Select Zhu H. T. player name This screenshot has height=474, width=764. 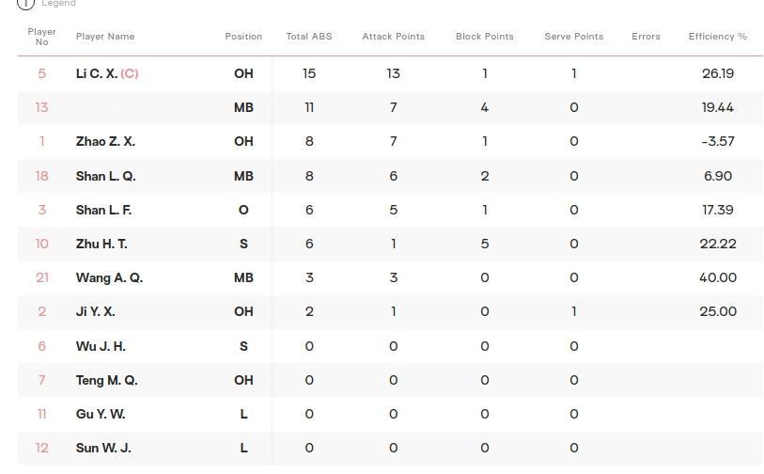coord(101,244)
